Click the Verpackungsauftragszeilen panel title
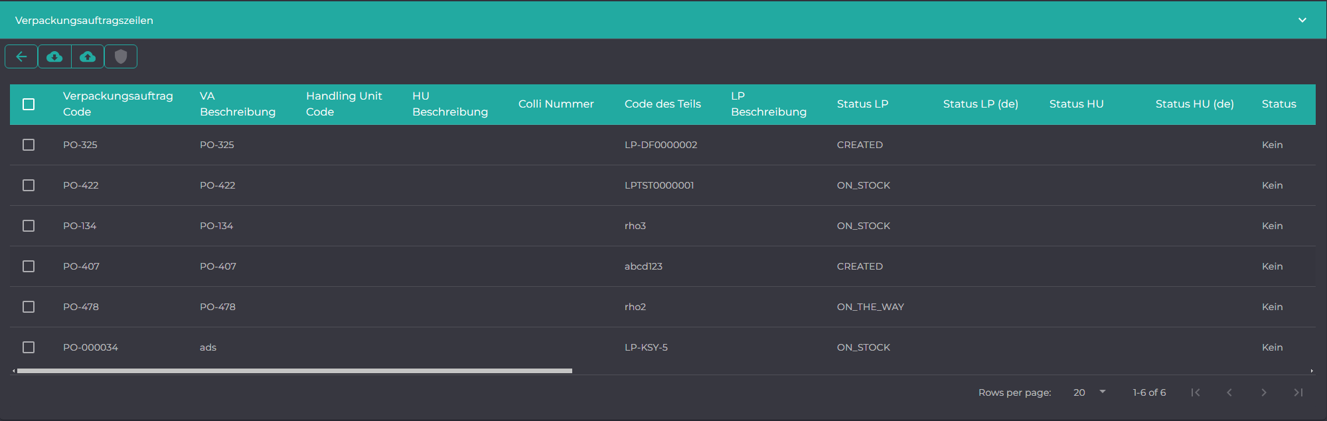1327x421 pixels. click(84, 21)
